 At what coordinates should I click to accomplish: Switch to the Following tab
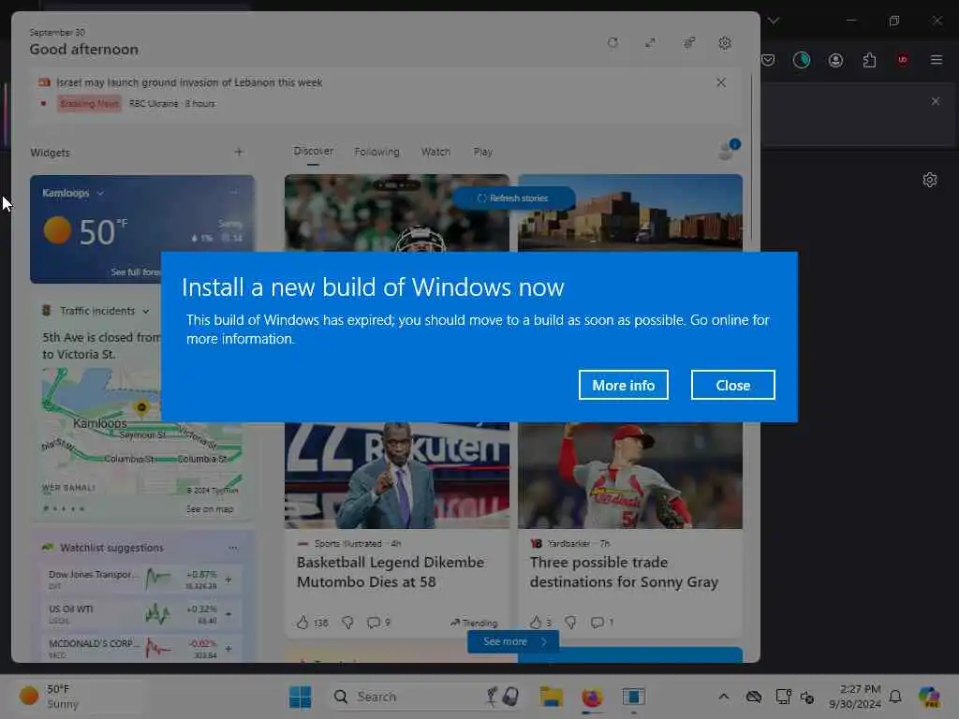coord(376,152)
